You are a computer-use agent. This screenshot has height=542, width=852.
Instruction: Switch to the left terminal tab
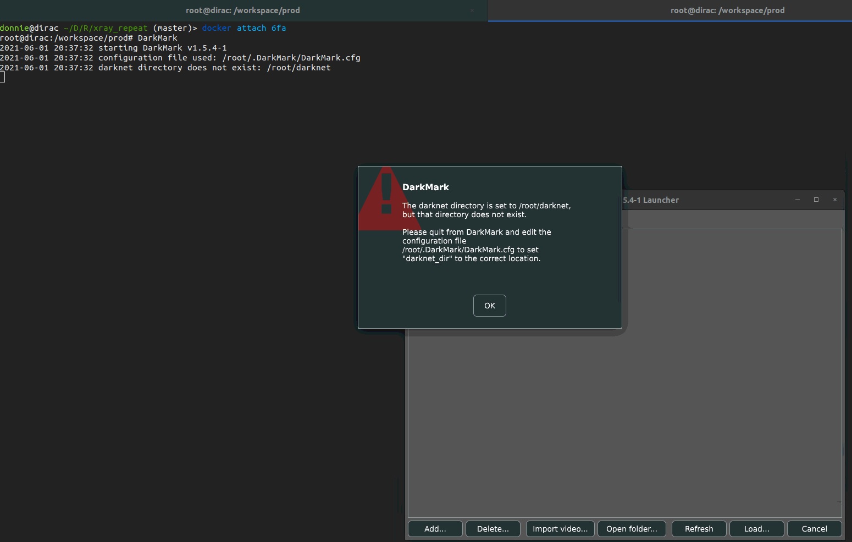pyautogui.click(x=243, y=10)
